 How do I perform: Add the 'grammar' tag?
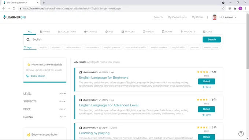194,47
